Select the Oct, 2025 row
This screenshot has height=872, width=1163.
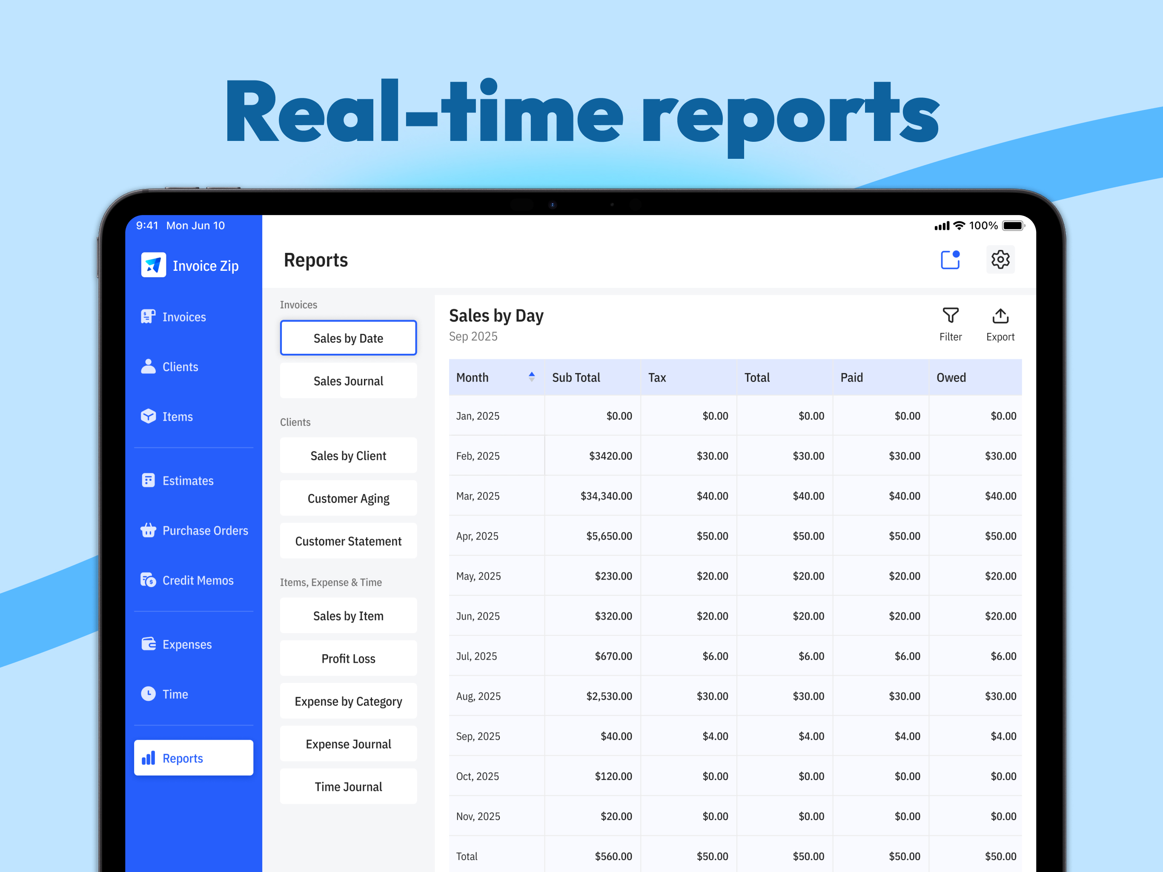(735, 776)
